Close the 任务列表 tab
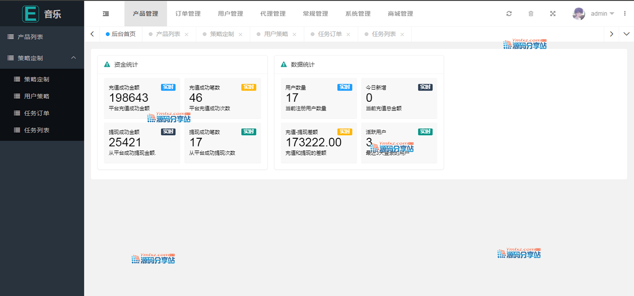 (402, 35)
